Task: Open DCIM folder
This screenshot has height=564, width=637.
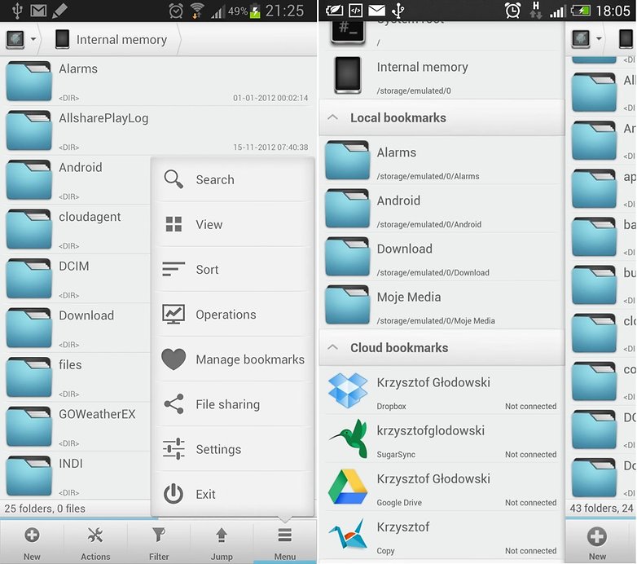Action: pos(77,279)
